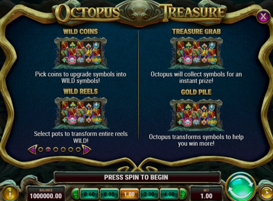Select the first page indicator dot
The image size is (273, 201).
tap(41, 149)
